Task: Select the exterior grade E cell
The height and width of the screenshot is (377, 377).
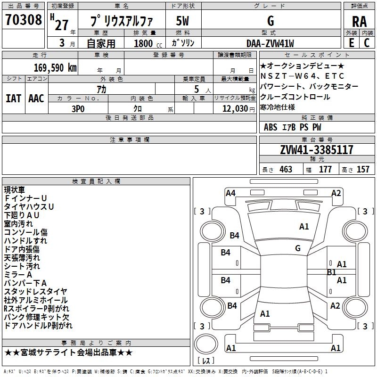Action: point(351,43)
